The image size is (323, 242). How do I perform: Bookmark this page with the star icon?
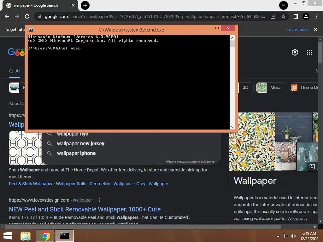[283, 16]
